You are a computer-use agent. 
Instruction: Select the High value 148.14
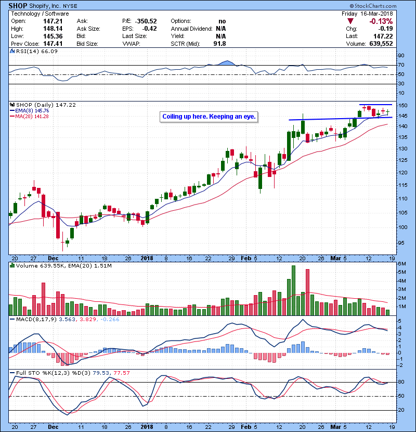(x=53, y=29)
